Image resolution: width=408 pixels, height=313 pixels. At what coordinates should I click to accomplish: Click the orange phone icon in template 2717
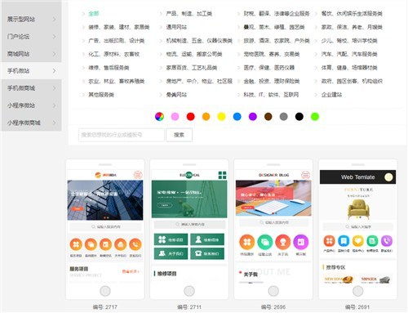tap(135, 244)
